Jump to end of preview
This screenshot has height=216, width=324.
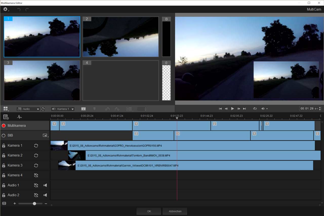pos(244,109)
